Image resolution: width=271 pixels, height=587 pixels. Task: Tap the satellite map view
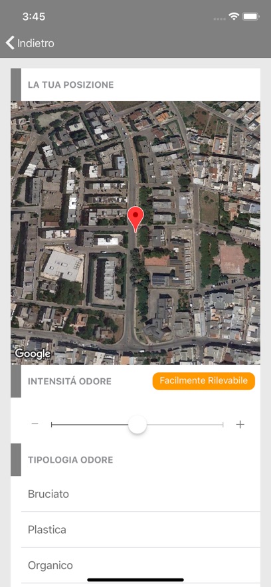tap(135, 233)
